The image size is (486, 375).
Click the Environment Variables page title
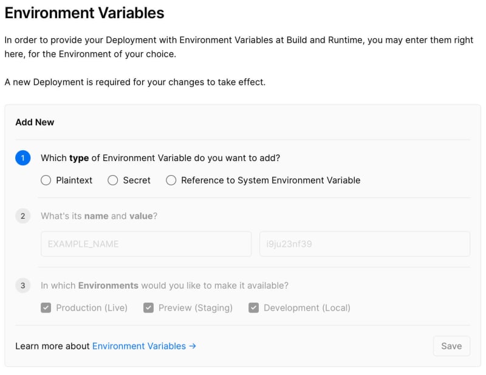[x=84, y=13]
